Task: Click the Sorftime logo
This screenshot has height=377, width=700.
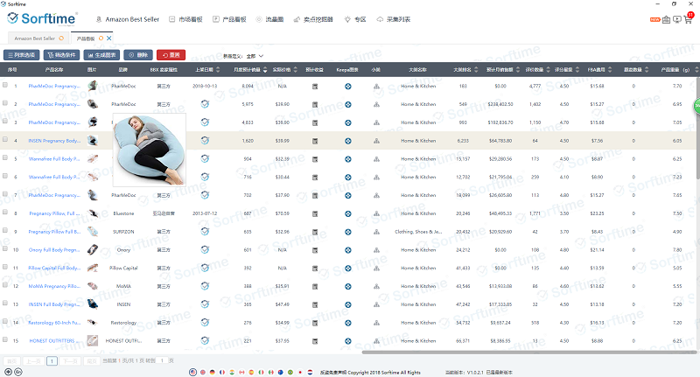Action: 42,18
